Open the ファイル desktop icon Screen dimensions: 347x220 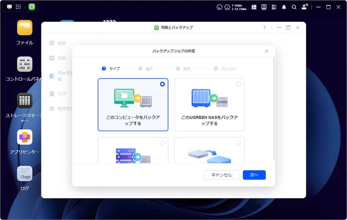(x=25, y=28)
